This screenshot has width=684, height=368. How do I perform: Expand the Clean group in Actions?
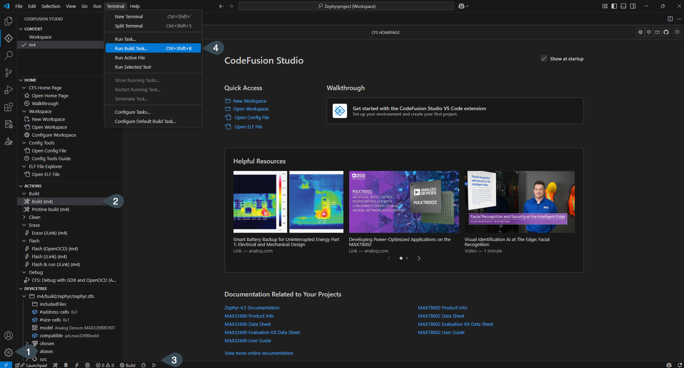point(24,217)
